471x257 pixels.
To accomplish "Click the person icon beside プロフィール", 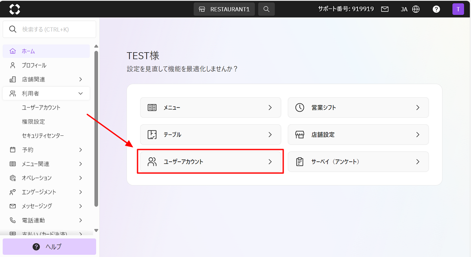I will pos(12,65).
